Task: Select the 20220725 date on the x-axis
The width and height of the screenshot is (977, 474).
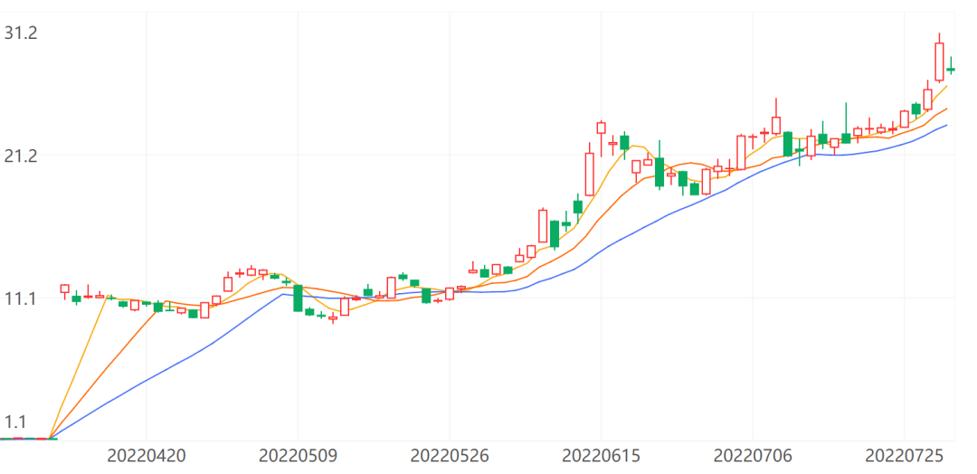Action: [x=905, y=455]
